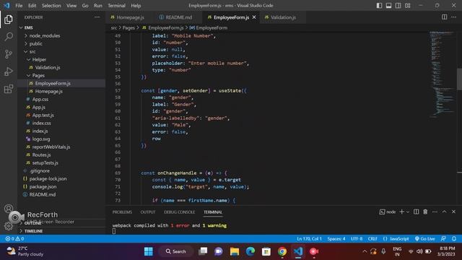Open the Run and Debug view
Screen dimensions: 462x260
click(9, 71)
